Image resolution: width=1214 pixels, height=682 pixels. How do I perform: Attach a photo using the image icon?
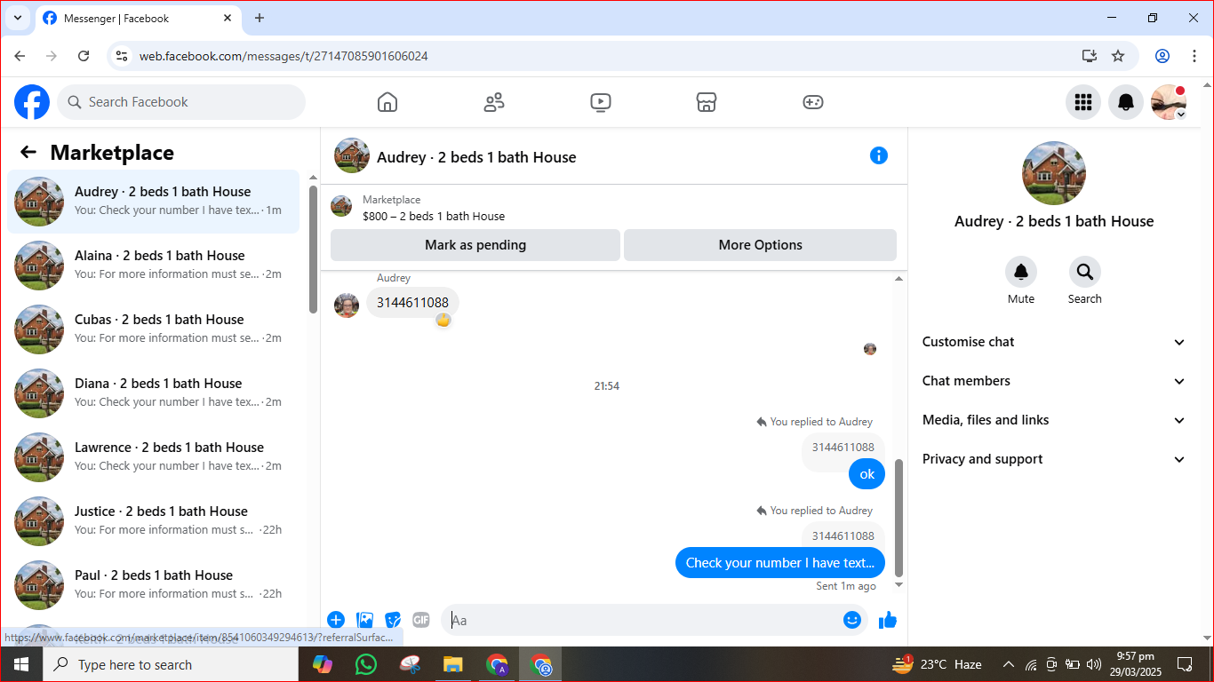364,620
